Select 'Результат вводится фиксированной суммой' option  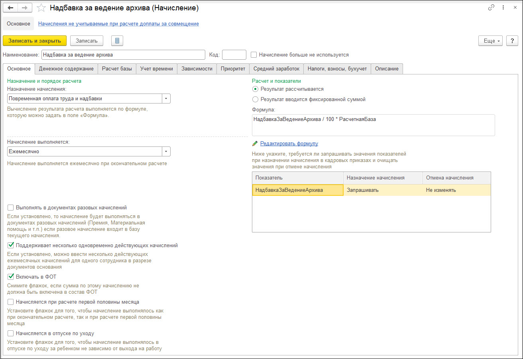[255, 100]
